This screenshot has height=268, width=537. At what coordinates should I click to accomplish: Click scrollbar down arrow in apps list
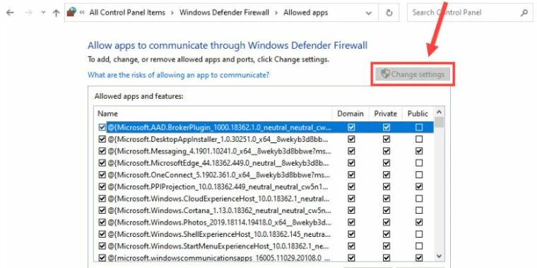(x=439, y=256)
